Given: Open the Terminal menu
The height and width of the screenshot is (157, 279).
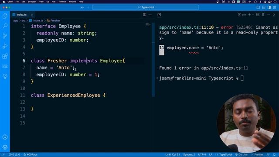Looking at the screenshot, I should [62, 2].
